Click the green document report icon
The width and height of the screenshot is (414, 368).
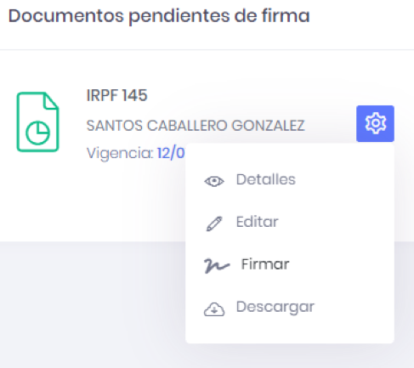[37, 122]
